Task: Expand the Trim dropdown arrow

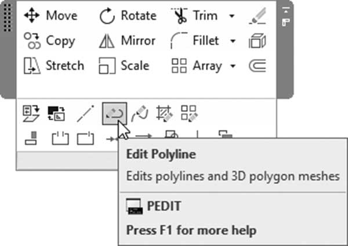Action: point(231,16)
